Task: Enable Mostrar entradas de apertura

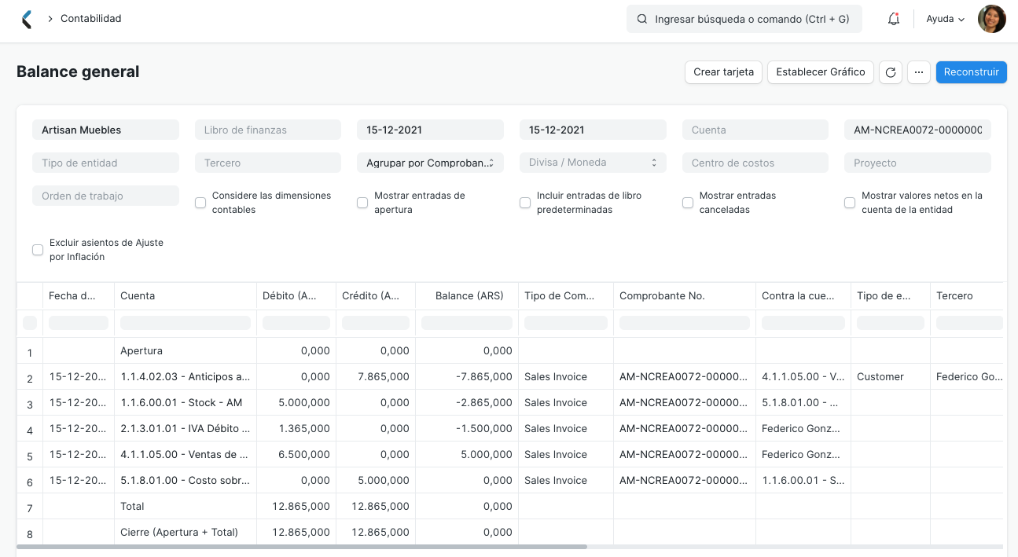Action: [362, 203]
